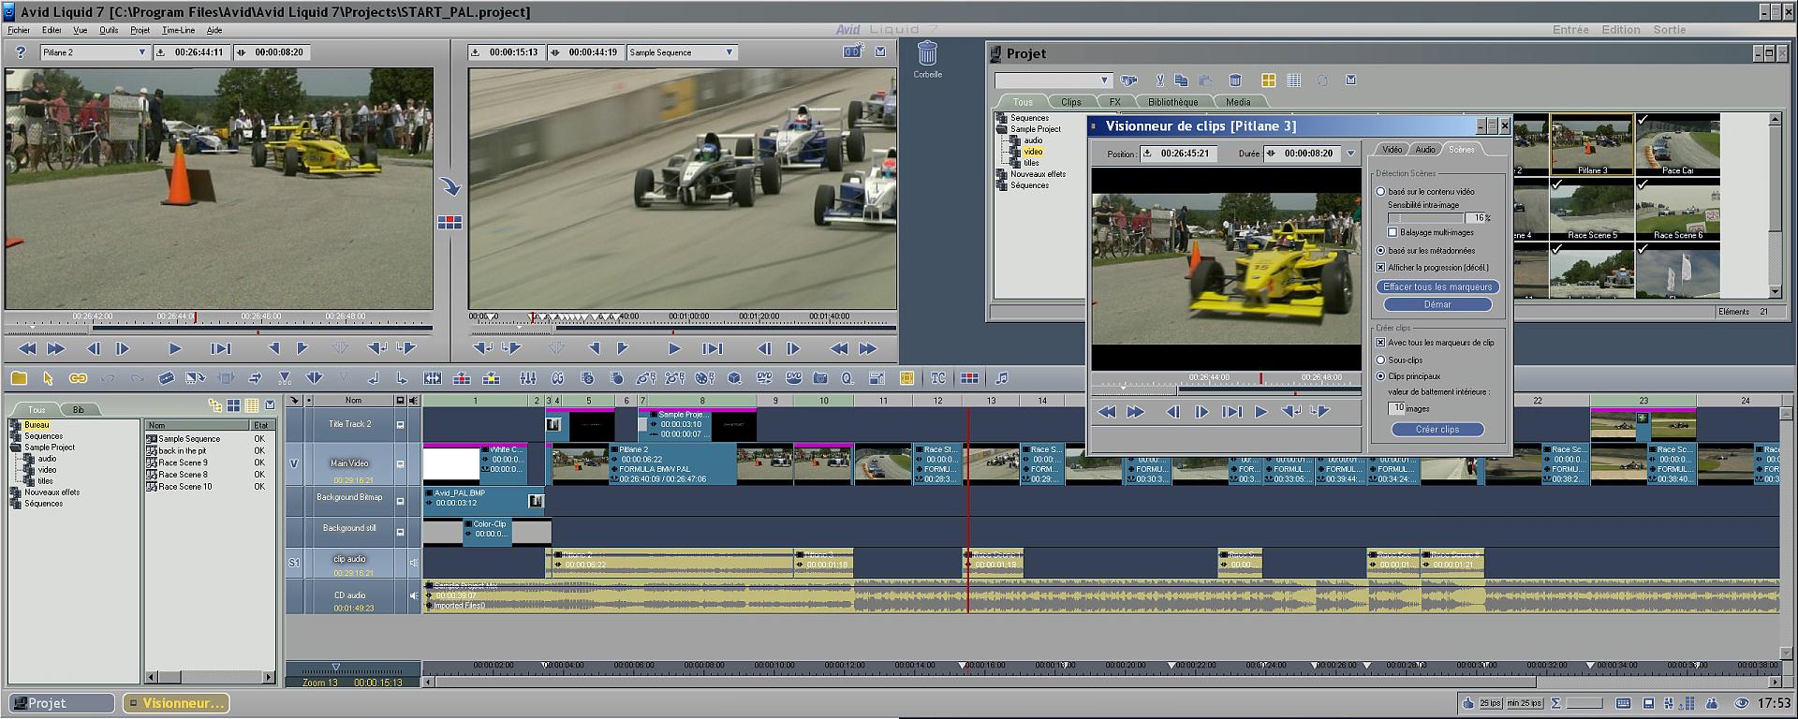Open the Outils menu
The width and height of the screenshot is (1798, 719).
pos(109,30)
